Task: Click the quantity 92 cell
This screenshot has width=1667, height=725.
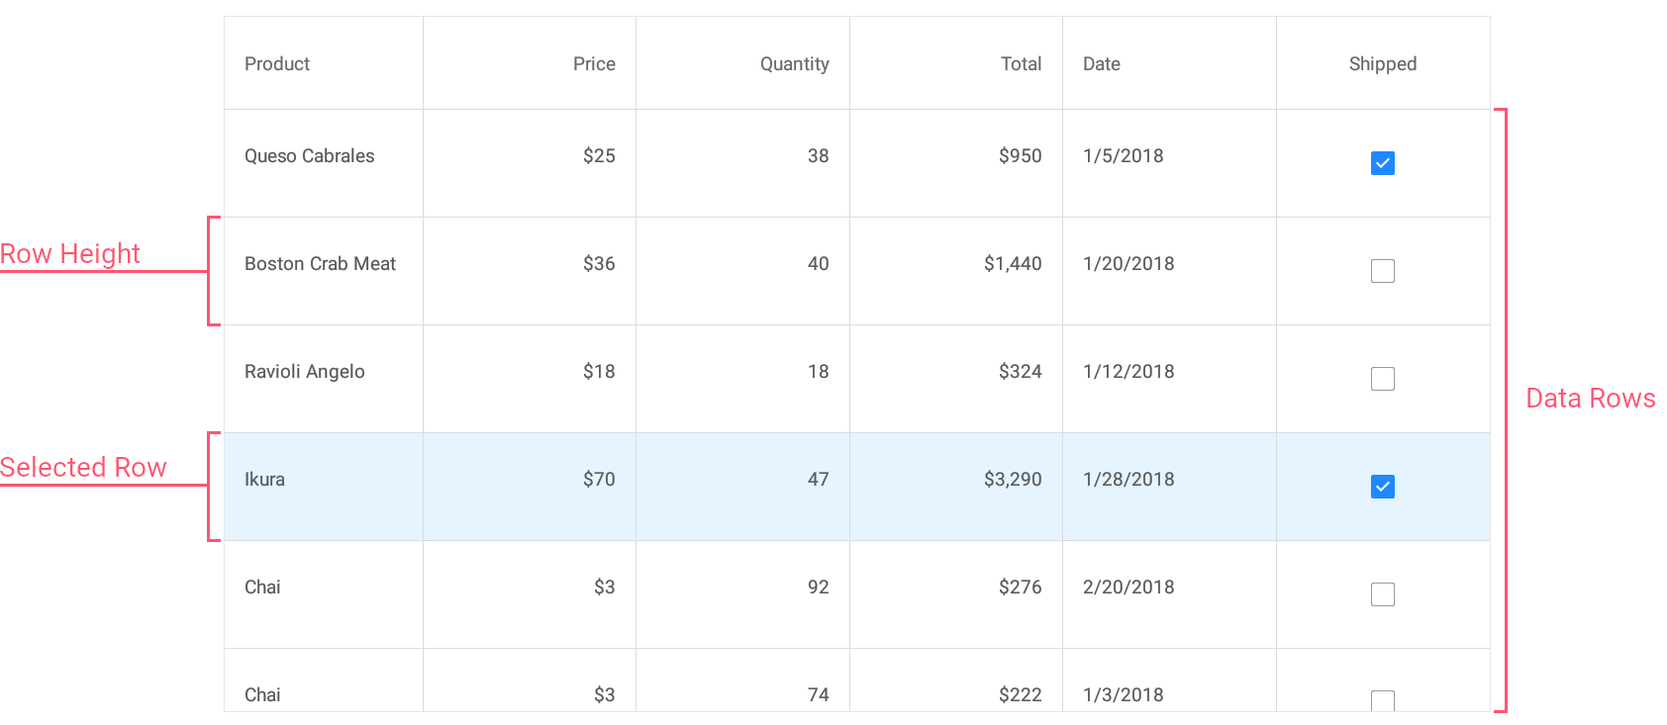Action: tap(742, 594)
